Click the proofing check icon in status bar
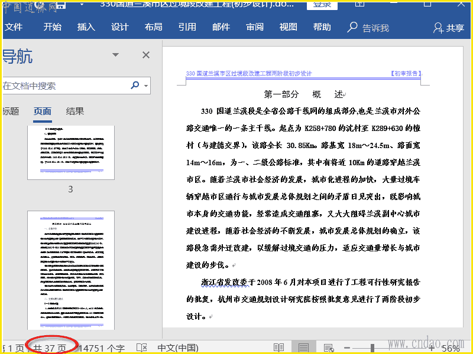Screen dimensions: 473x354 pos(142,348)
